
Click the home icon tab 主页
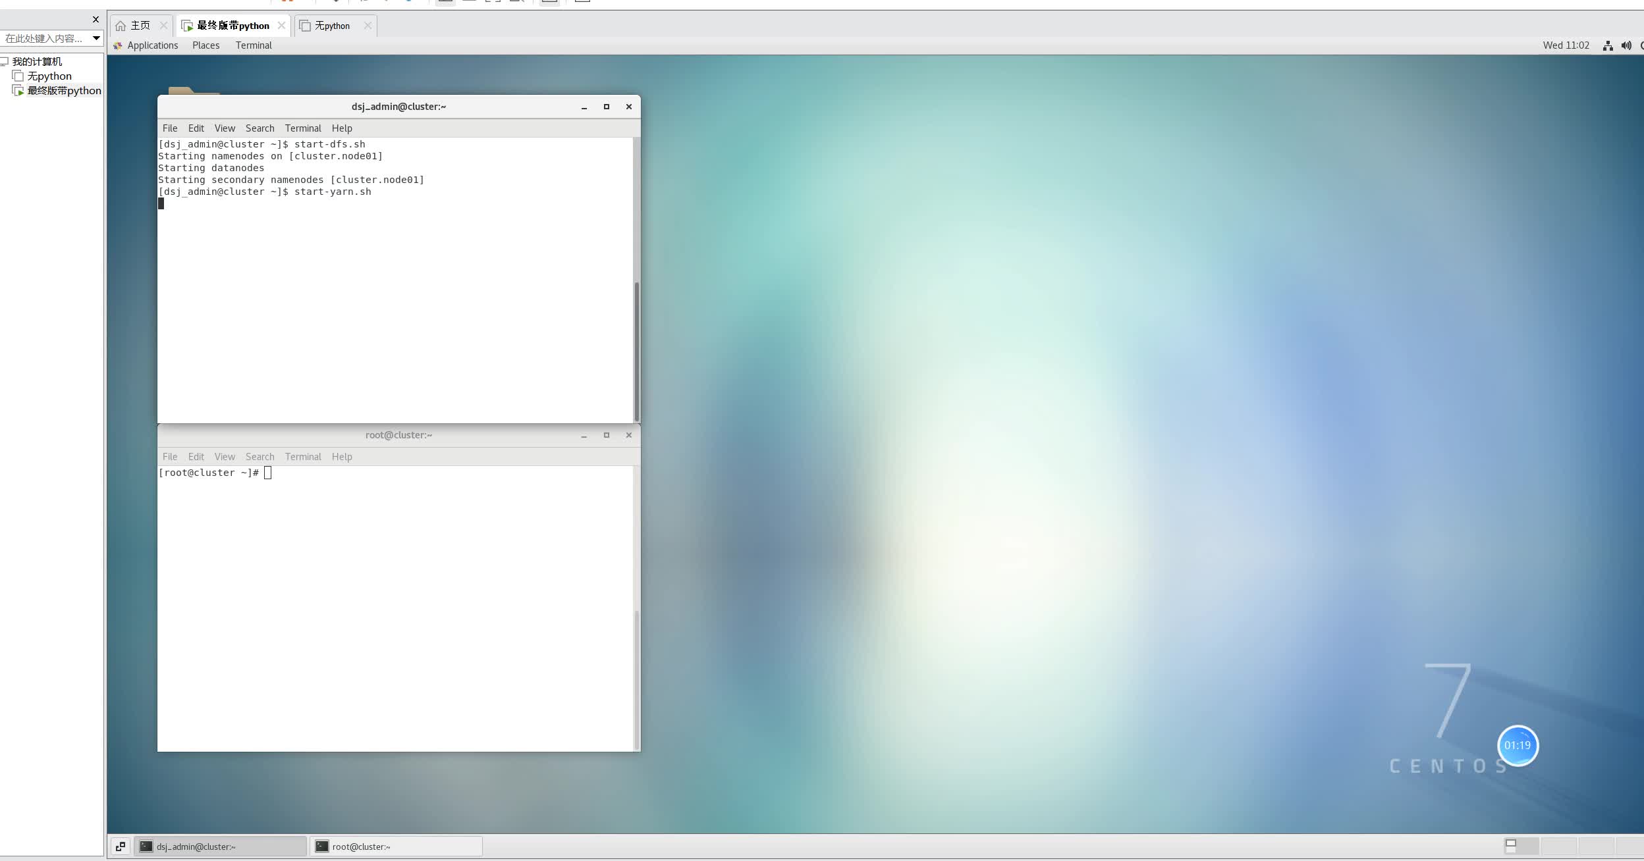(x=134, y=26)
